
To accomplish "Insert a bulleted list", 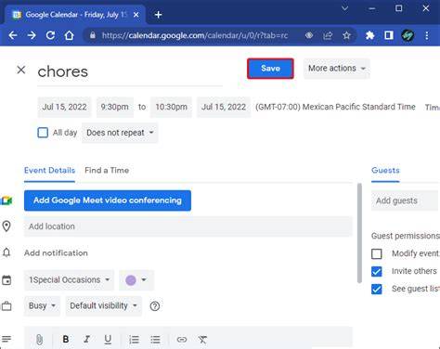I will click(x=155, y=340).
